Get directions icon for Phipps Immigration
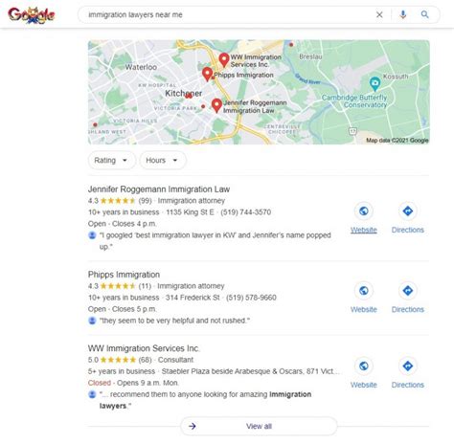 pyautogui.click(x=408, y=291)
